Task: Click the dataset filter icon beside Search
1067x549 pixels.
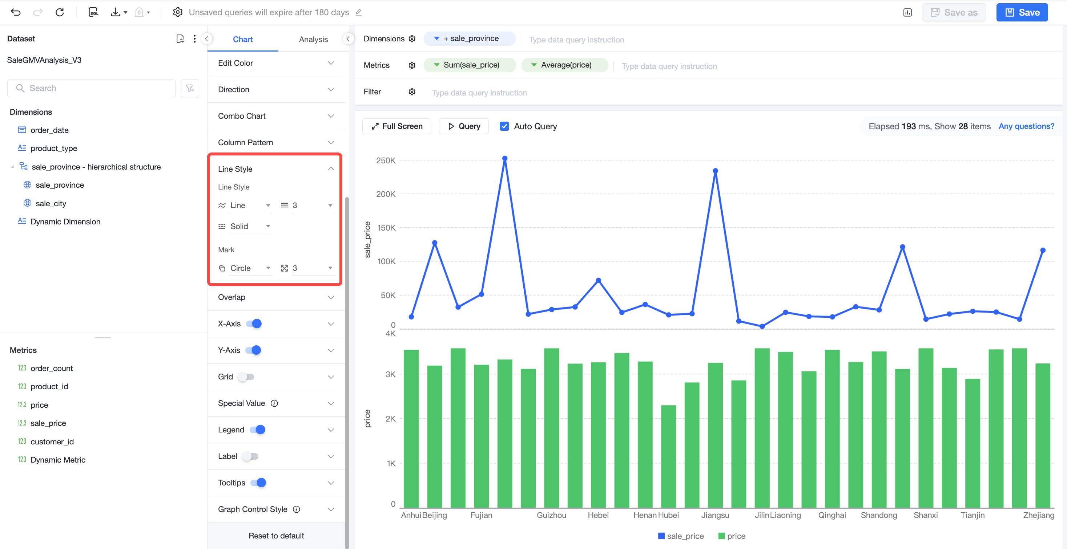Action: pyautogui.click(x=190, y=88)
